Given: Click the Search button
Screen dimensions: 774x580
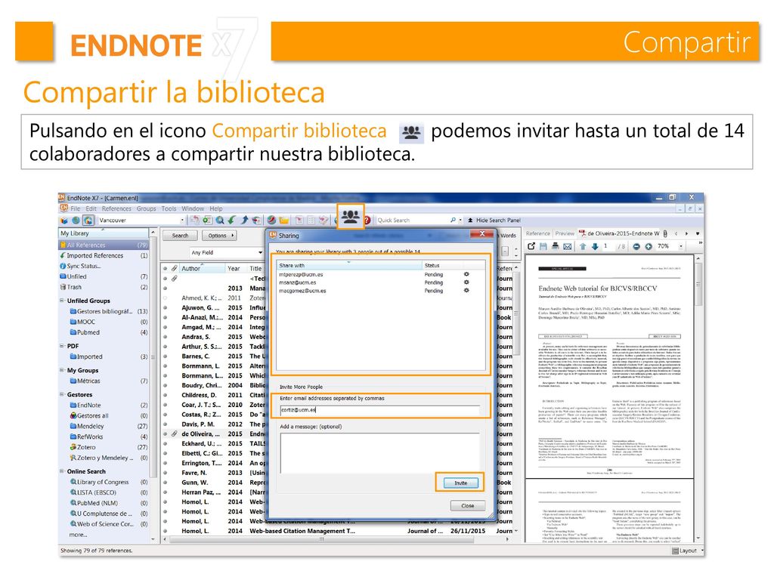Looking at the screenshot, I should (180, 236).
